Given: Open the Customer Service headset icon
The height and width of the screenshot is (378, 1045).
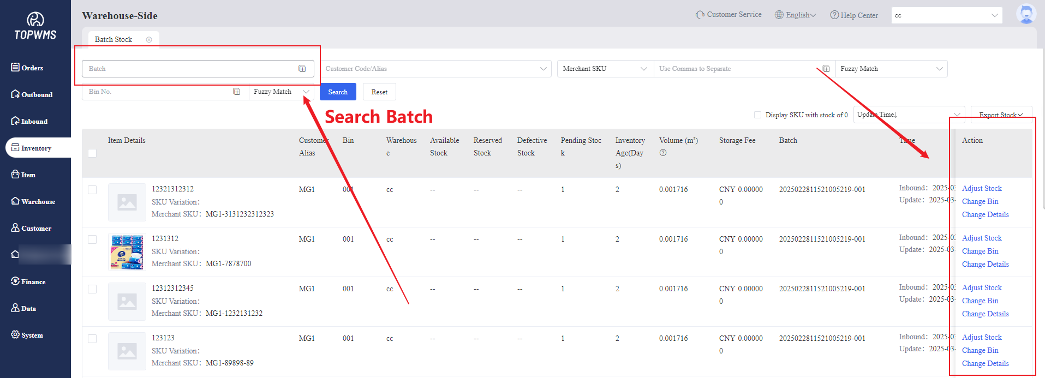Looking at the screenshot, I should coord(700,15).
